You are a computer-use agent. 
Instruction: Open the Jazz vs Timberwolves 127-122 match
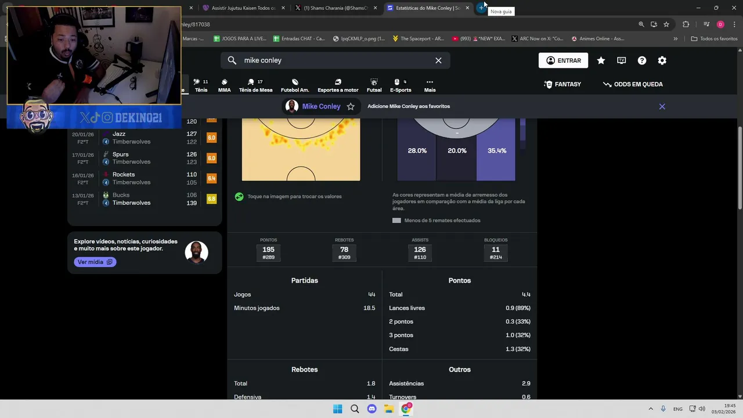point(144,138)
